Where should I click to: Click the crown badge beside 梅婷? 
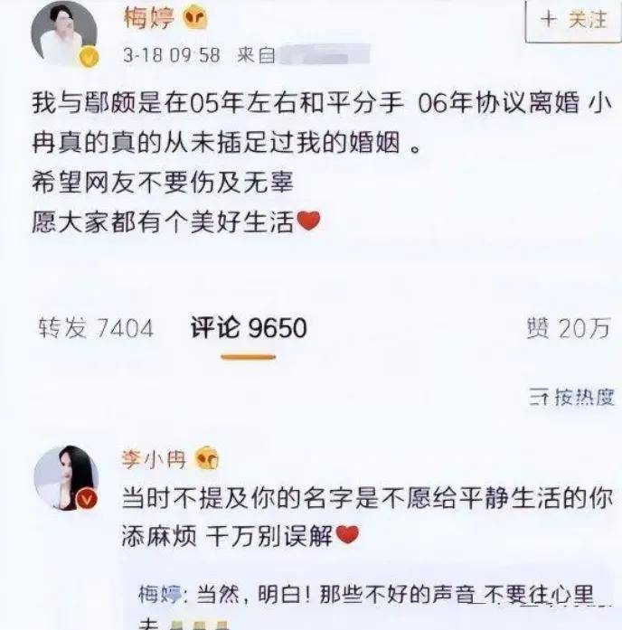click(x=195, y=18)
